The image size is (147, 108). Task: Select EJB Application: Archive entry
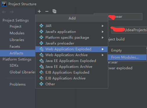(72, 78)
